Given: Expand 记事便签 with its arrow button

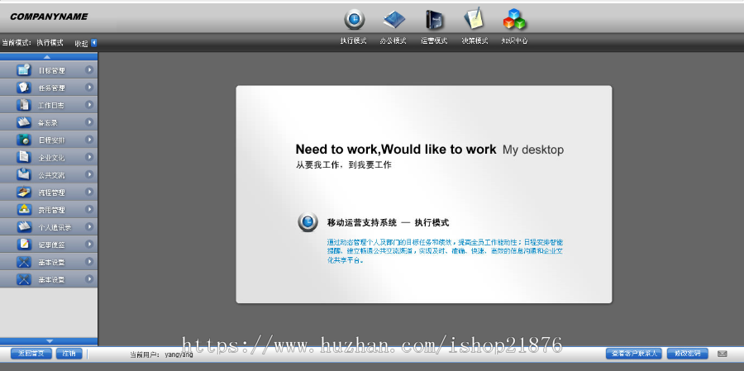Looking at the screenshot, I should 89,244.
